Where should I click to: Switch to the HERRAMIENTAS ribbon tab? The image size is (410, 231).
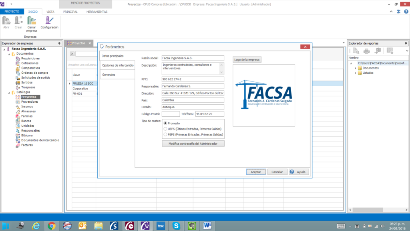coord(97,12)
